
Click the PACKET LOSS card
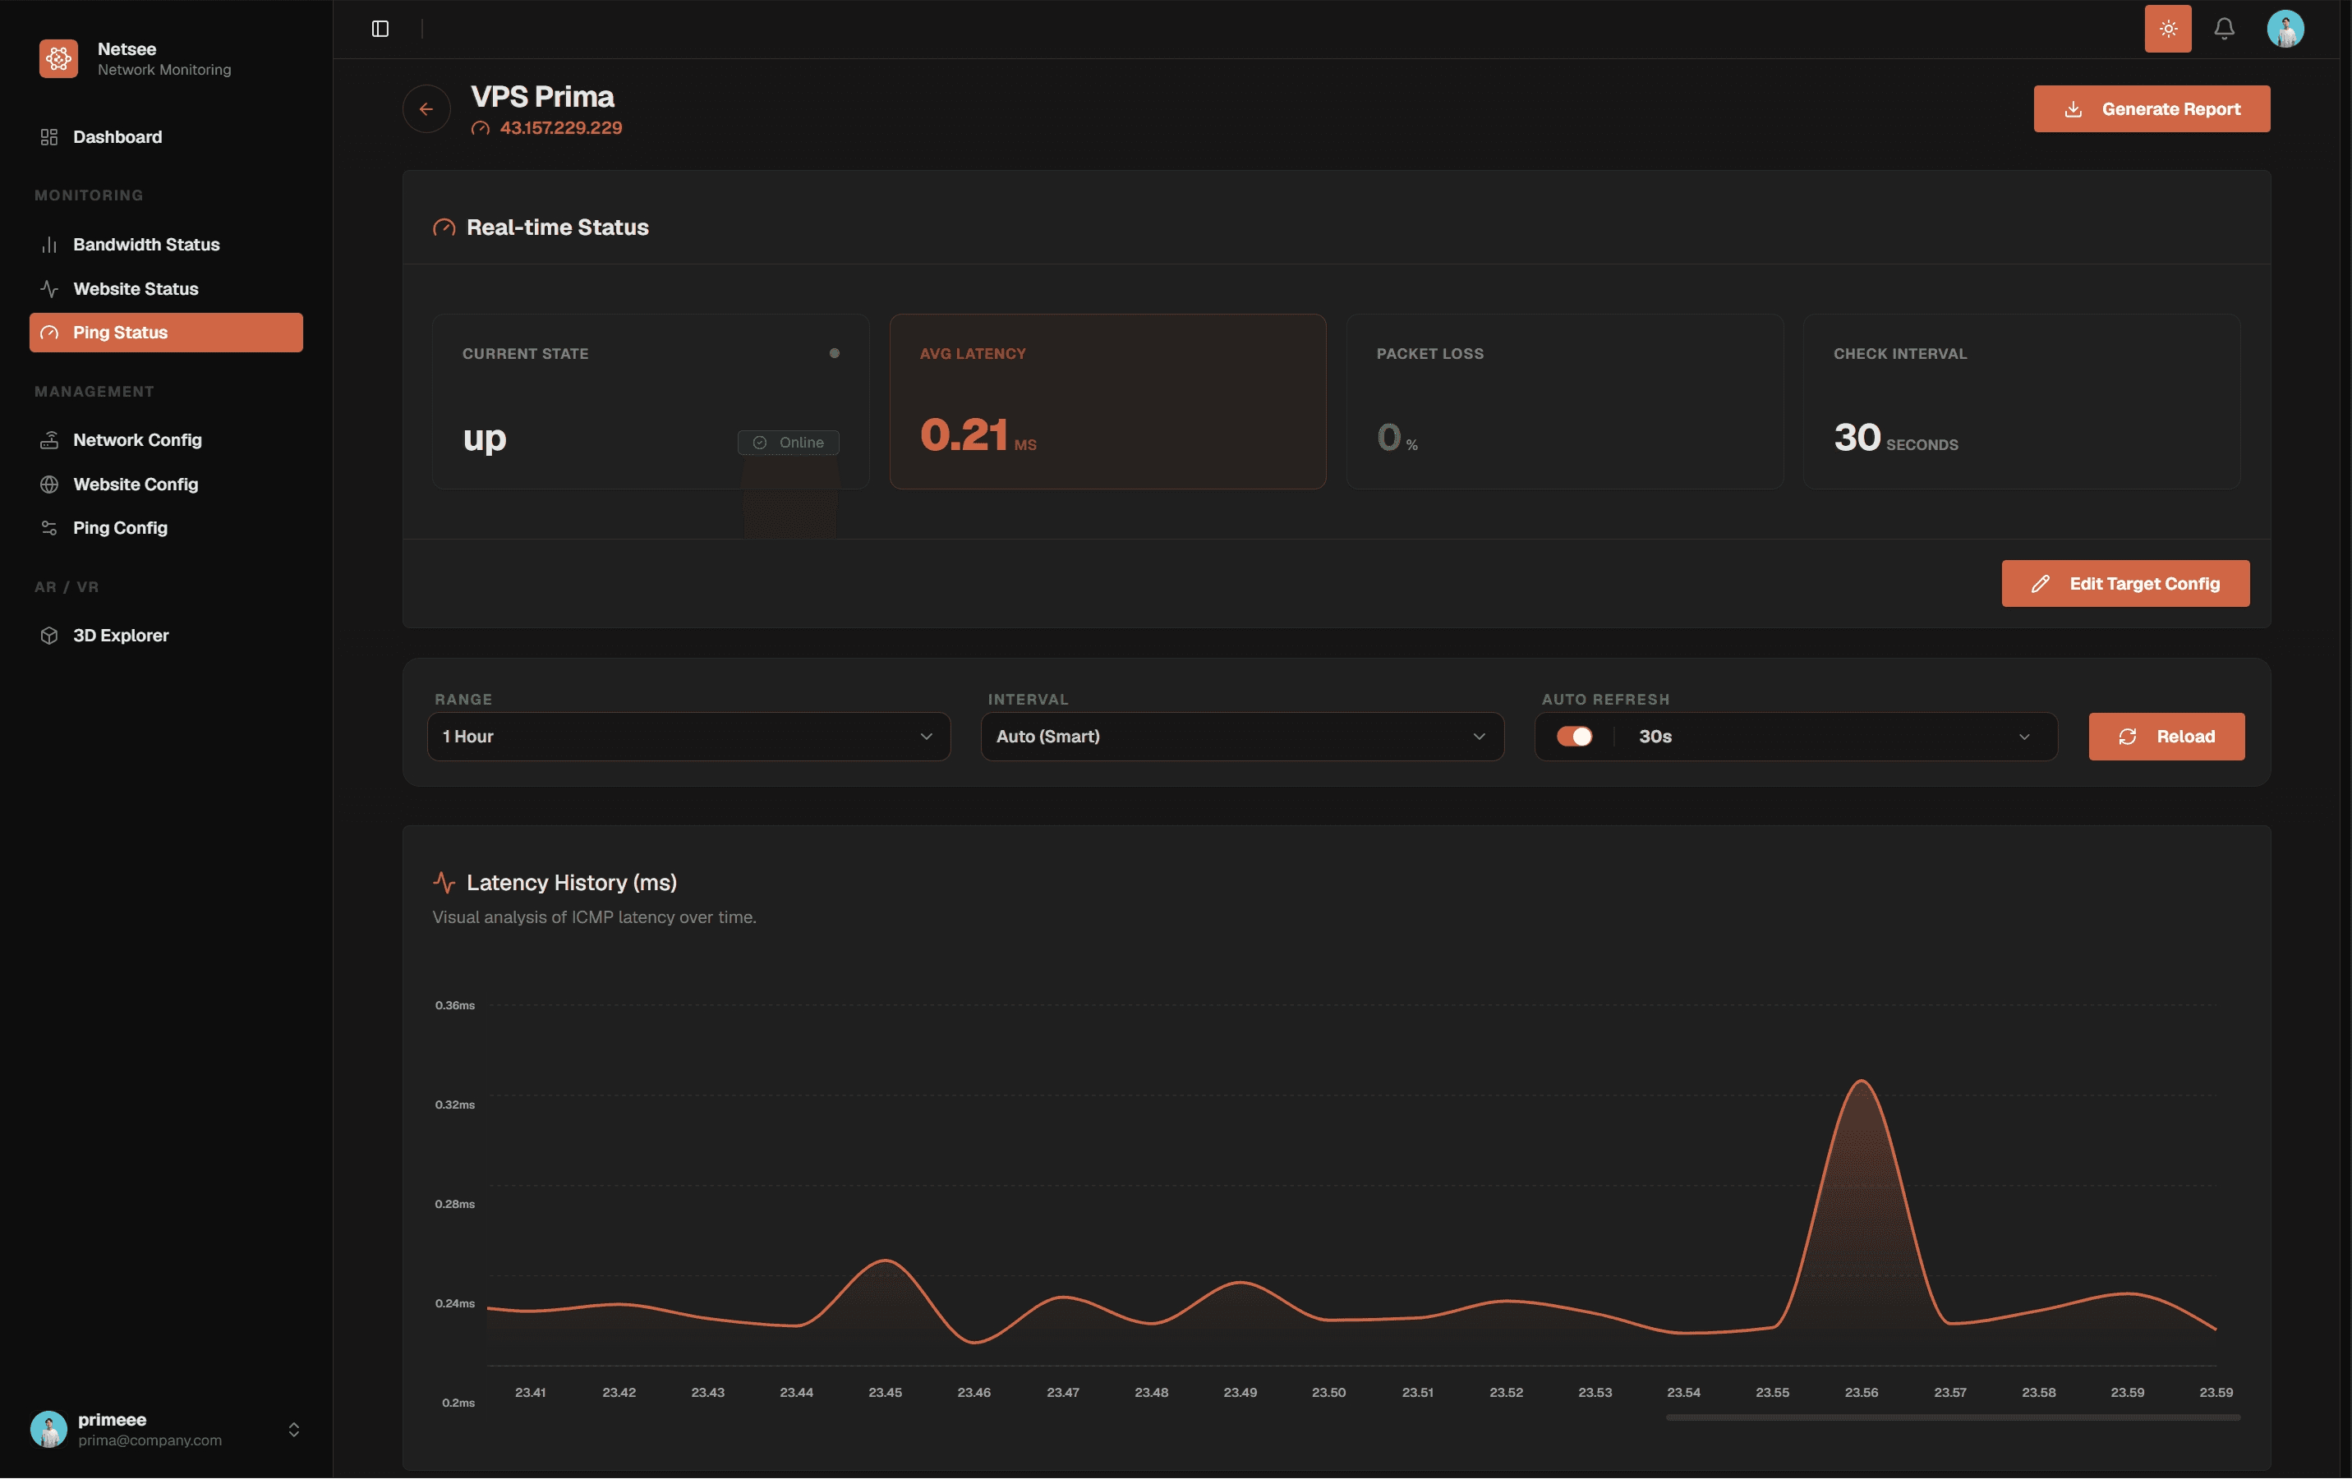(1565, 402)
